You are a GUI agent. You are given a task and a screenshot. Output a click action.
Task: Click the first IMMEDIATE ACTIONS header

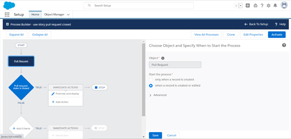[x=66, y=87]
